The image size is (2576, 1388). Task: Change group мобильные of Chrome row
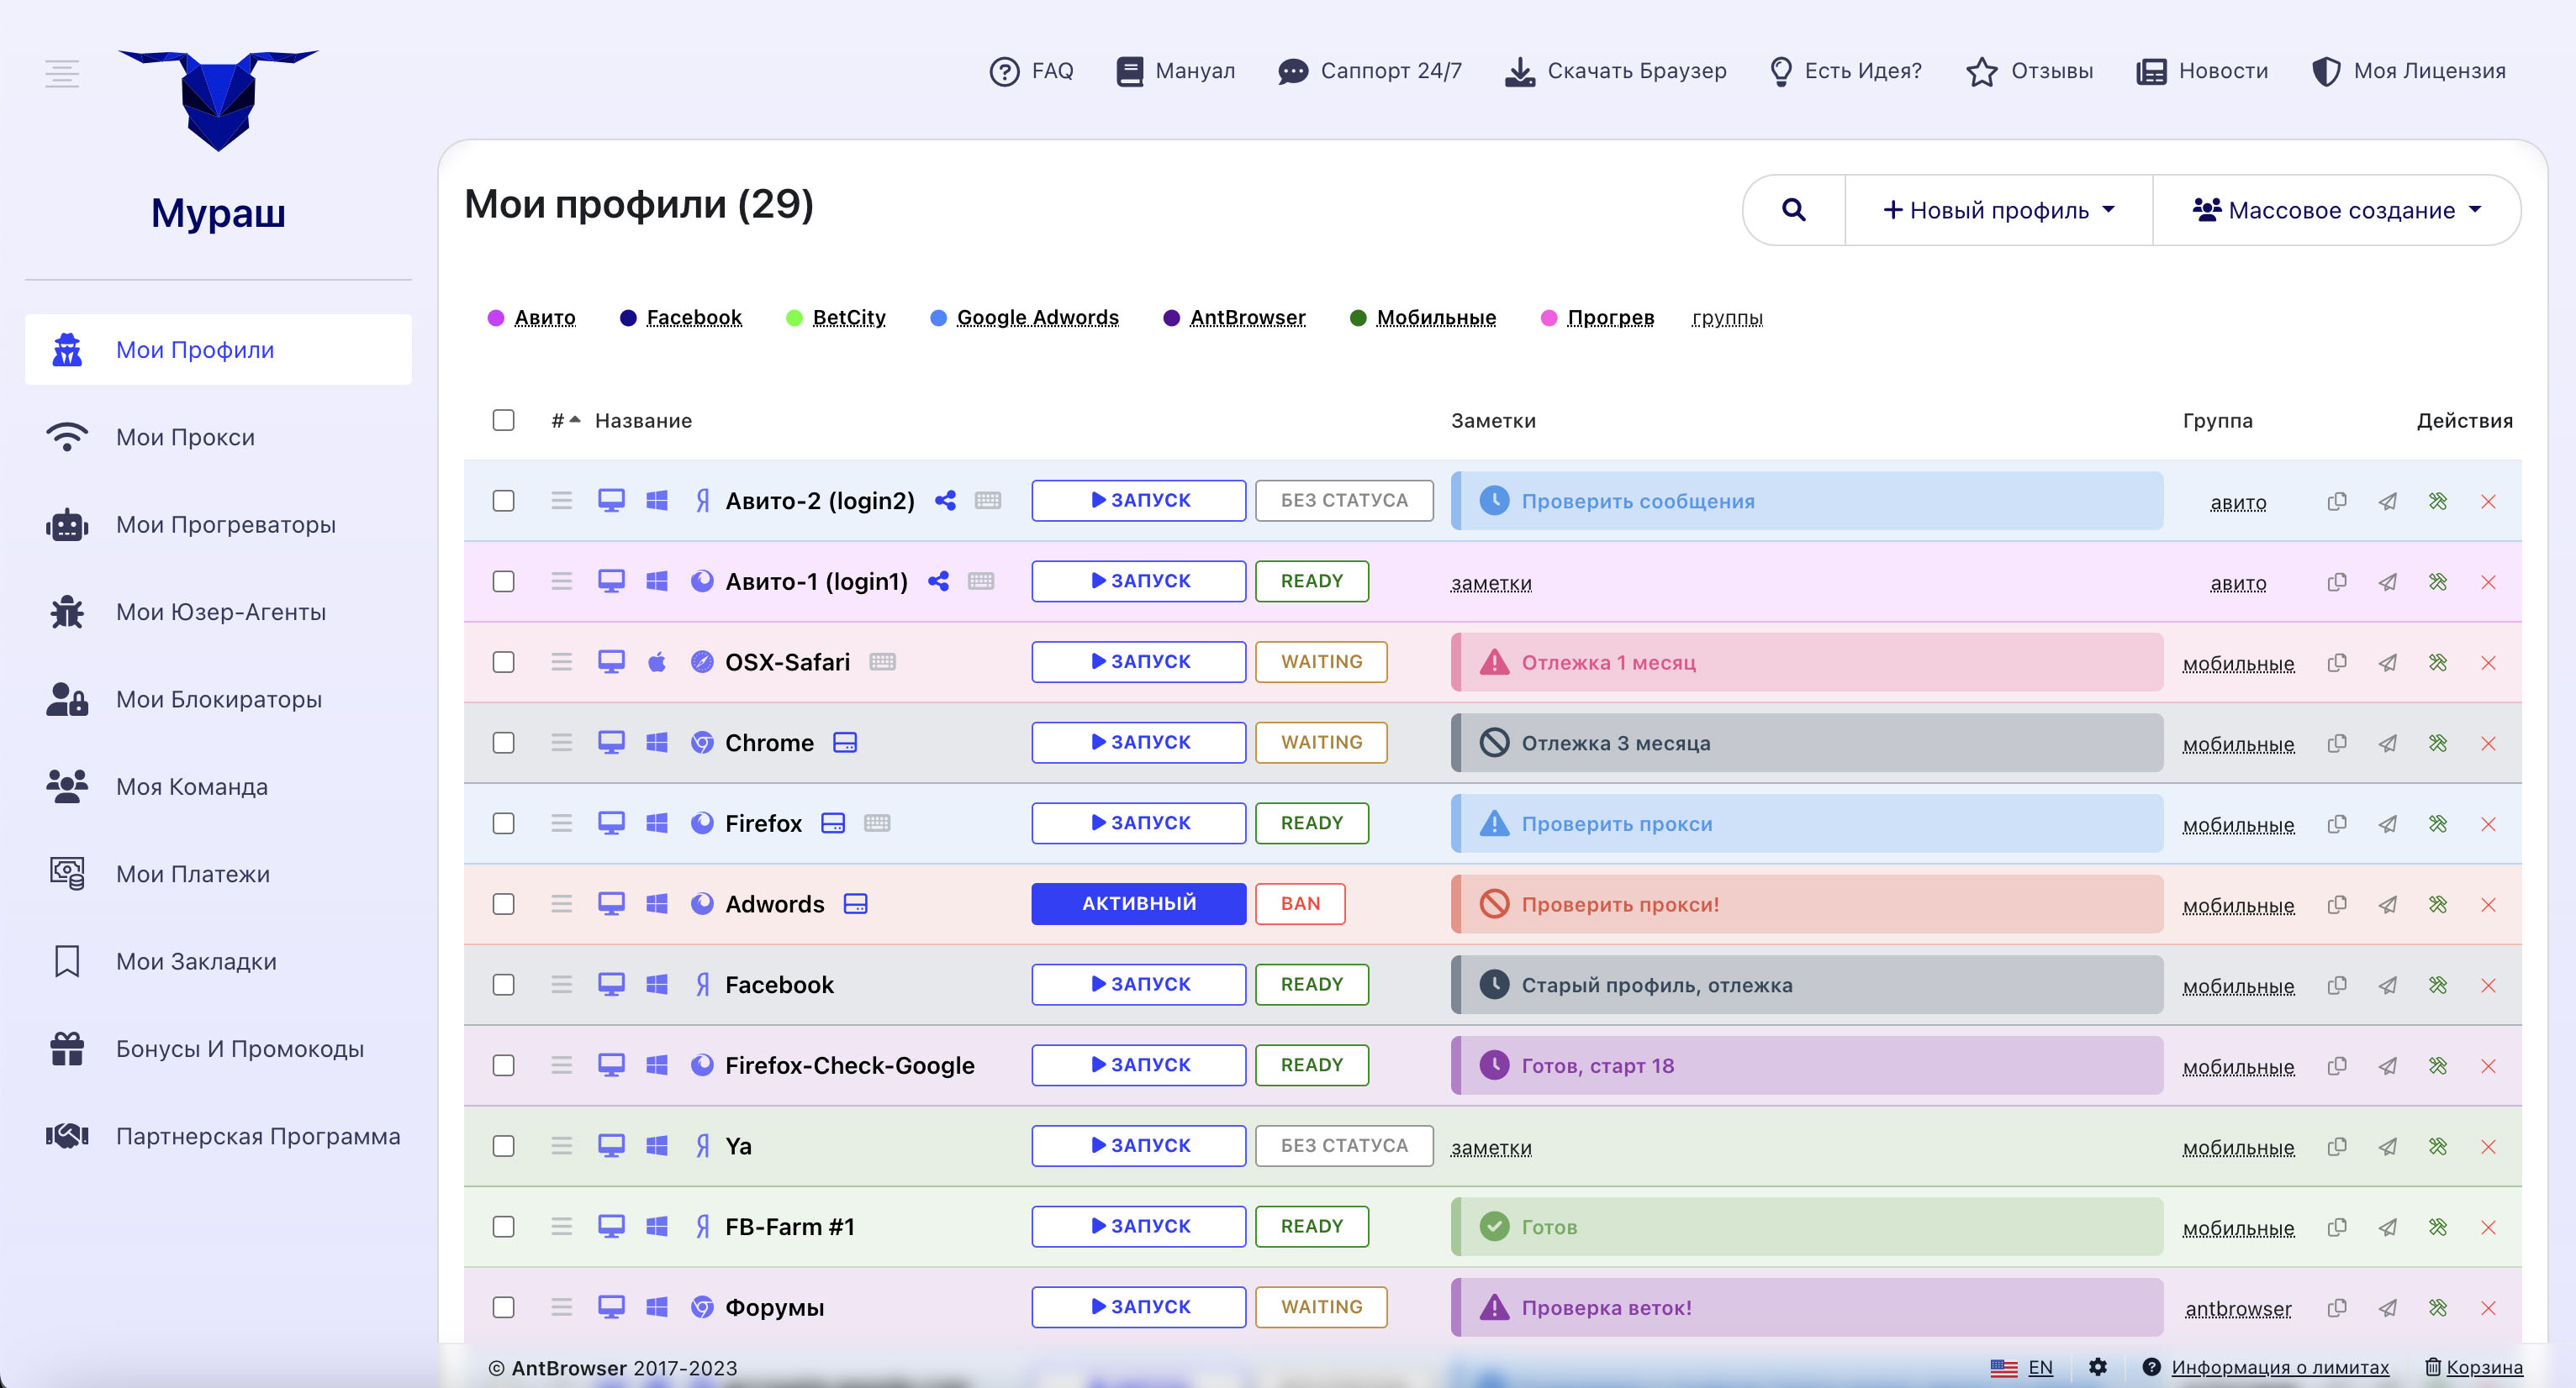[x=2238, y=744]
